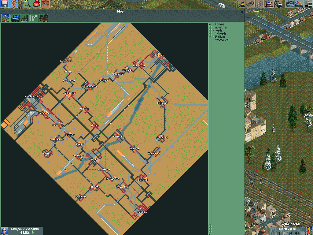Set game speed to normal play
The image size is (313, 235).
click(285, 233)
